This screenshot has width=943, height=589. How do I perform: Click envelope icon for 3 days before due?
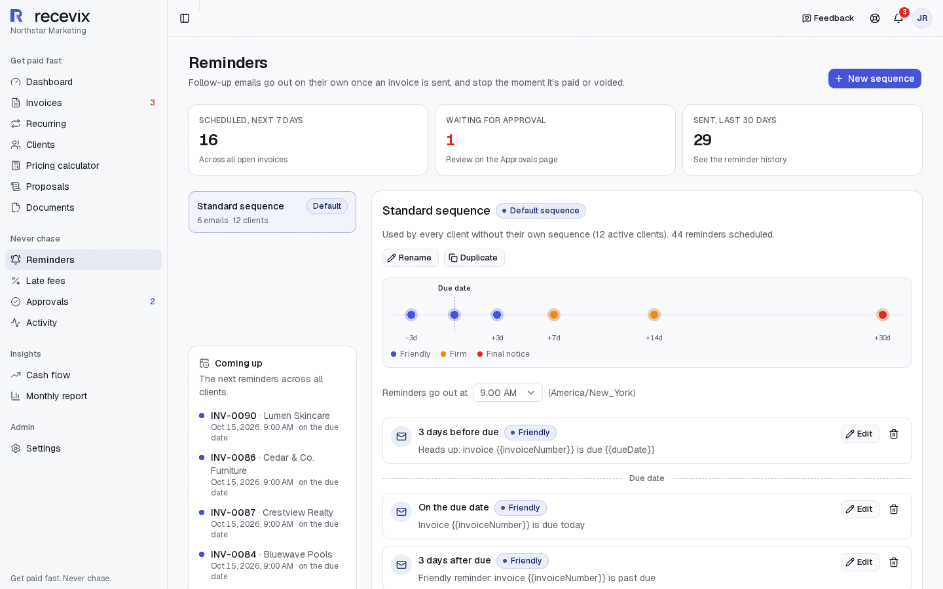point(401,437)
